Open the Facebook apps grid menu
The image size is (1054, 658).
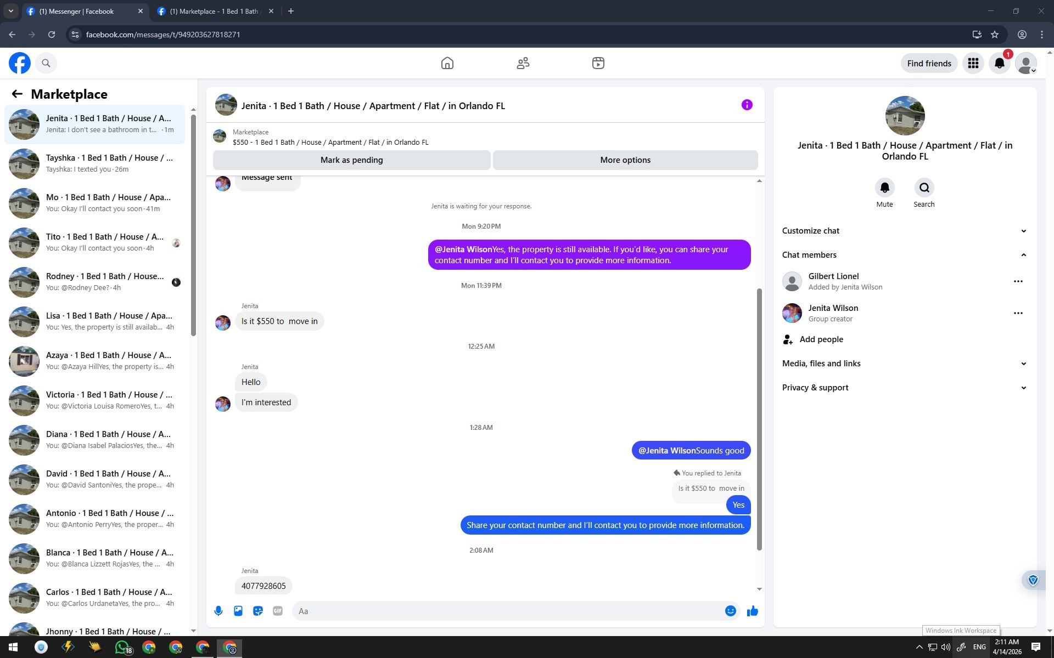click(x=973, y=63)
